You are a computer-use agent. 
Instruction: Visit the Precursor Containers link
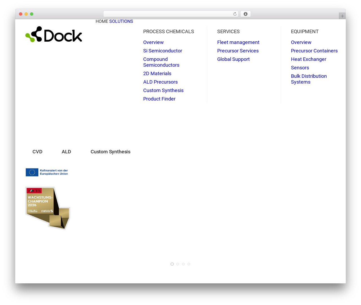(314, 51)
